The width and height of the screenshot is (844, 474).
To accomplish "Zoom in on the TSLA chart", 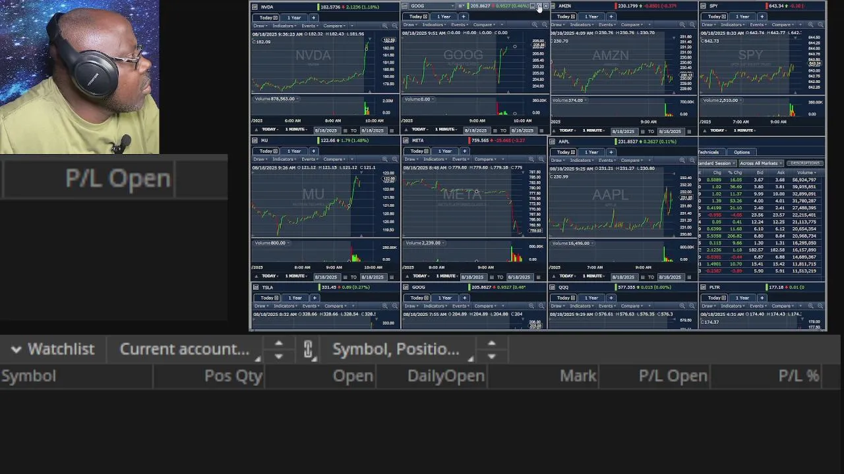I will (384, 306).
